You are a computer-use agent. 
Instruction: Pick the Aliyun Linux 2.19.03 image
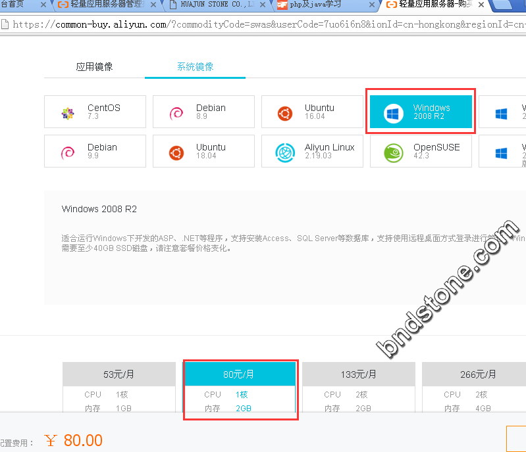click(x=312, y=151)
